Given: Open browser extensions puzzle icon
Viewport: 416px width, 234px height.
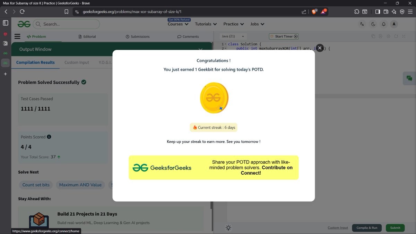Looking at the screenshot, I should [x=357, y=11].
